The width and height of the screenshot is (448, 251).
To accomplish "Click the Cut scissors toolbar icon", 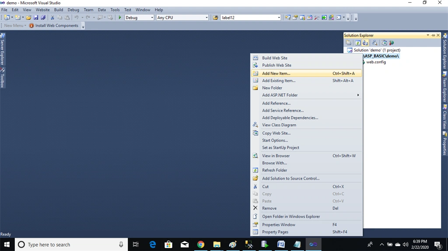I will (x=52, y=17).
